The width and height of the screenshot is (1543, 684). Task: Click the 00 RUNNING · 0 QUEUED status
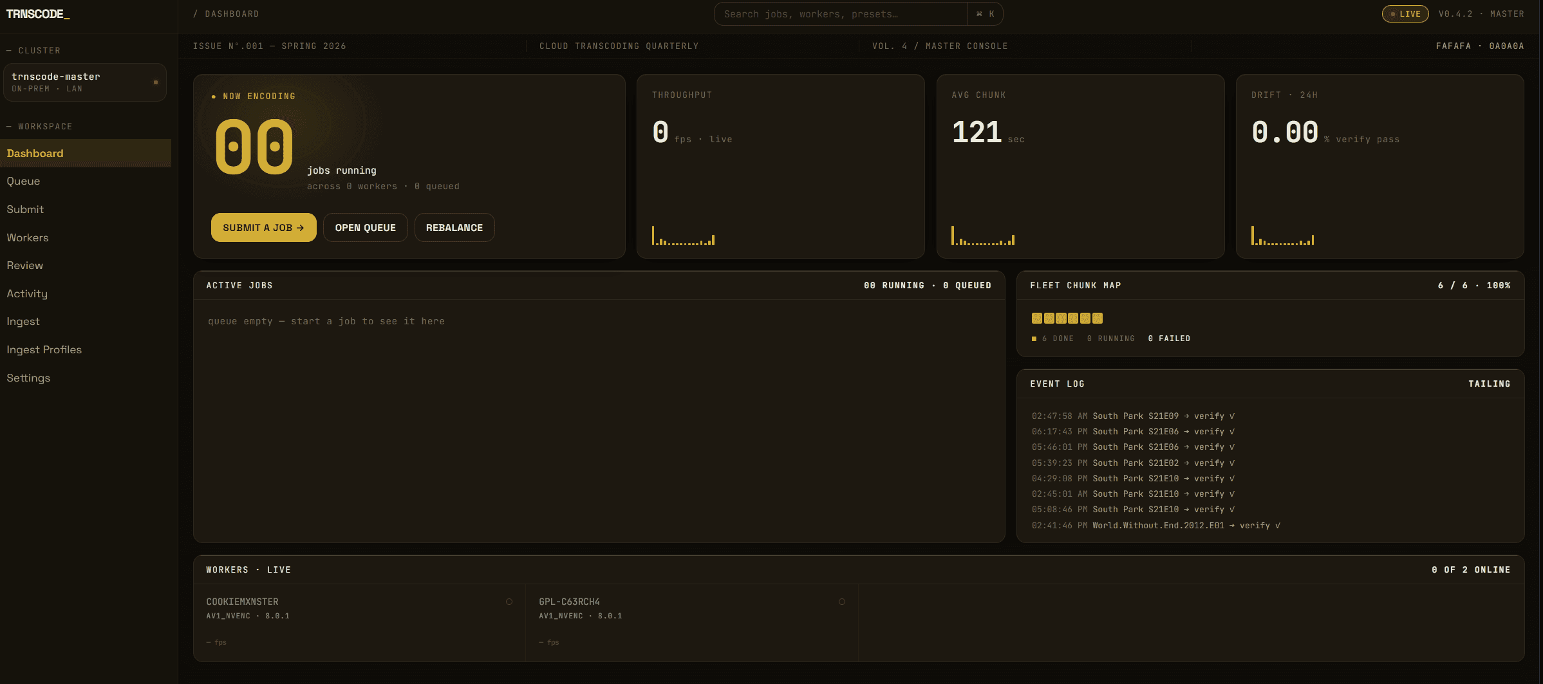pyautogui.click(x=927, y=286)
